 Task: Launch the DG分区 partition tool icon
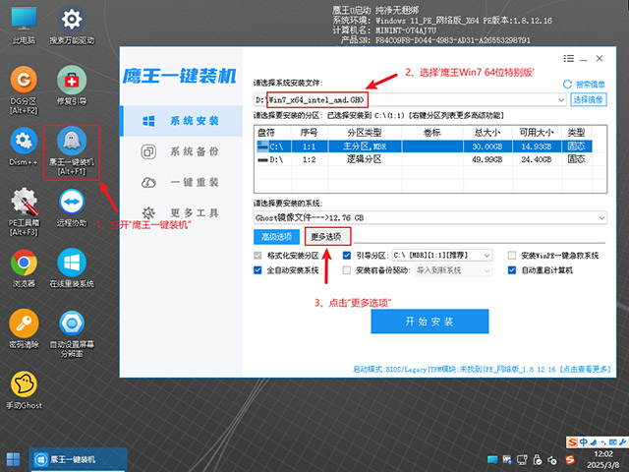coord(24,89)
